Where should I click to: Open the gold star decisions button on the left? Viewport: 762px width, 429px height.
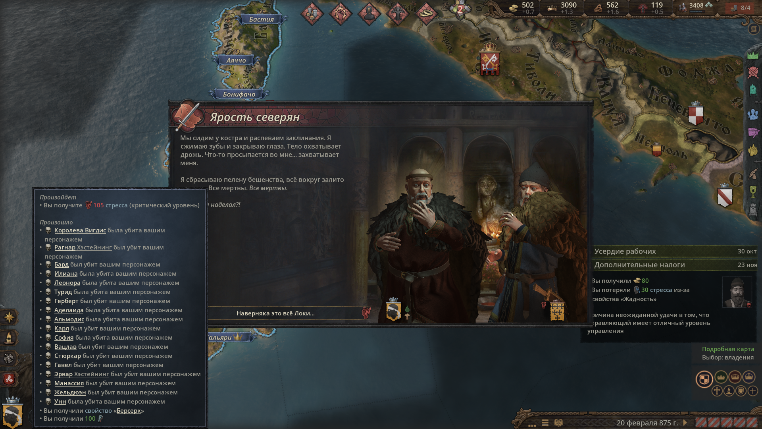(x=9, y=317)
